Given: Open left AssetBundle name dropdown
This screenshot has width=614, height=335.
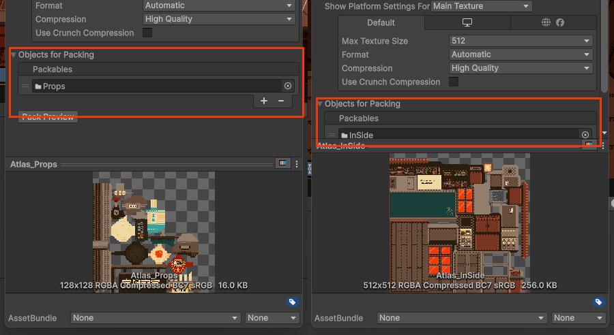Looking at the screenshot, I should click(156, 318).
